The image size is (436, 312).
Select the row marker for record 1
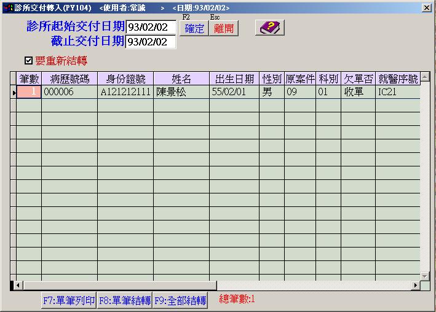pyautogui.click(x=13, y=92)
